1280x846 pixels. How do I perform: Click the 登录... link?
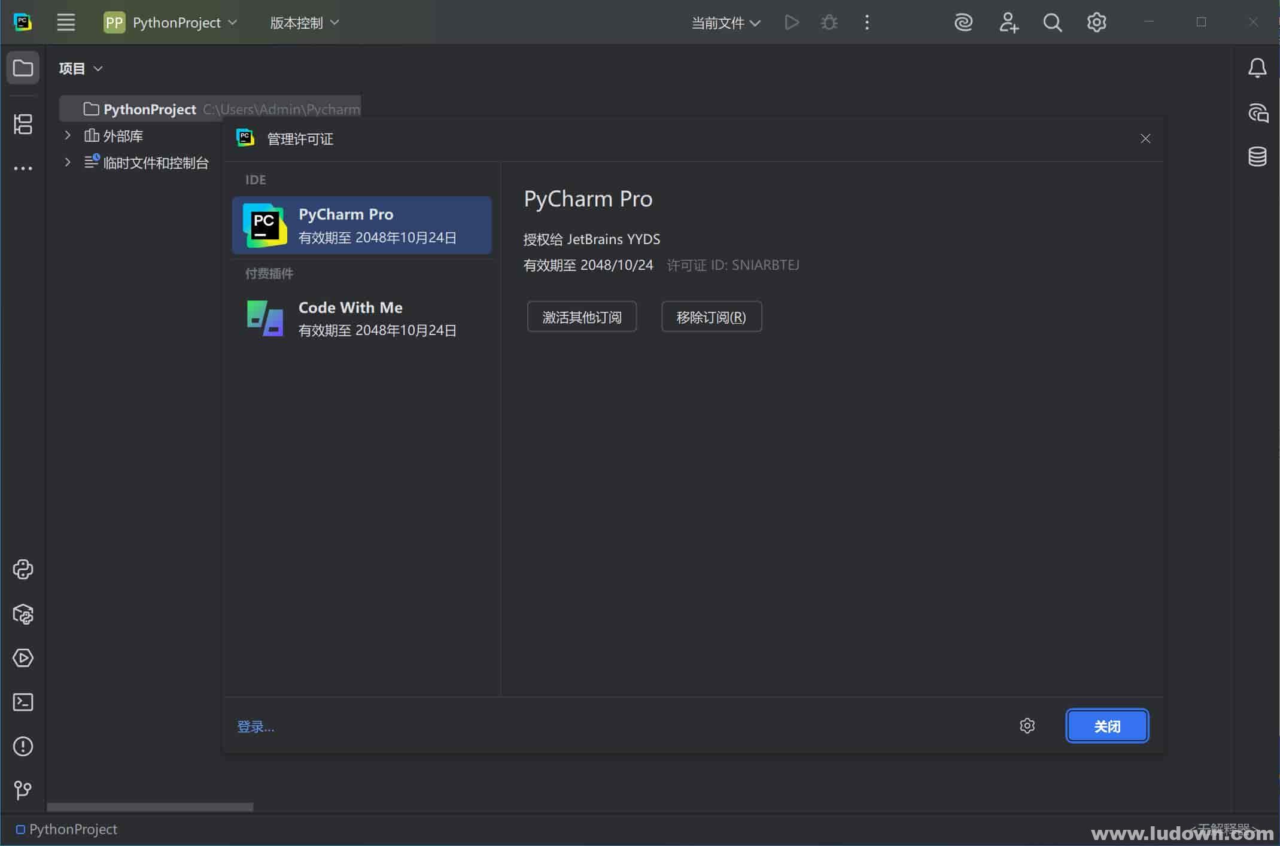pos(256,726)
